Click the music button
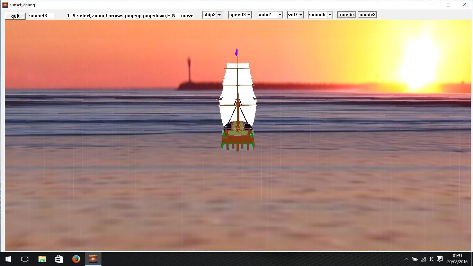This screenshot has width=473, height=266. click(347, 15)
